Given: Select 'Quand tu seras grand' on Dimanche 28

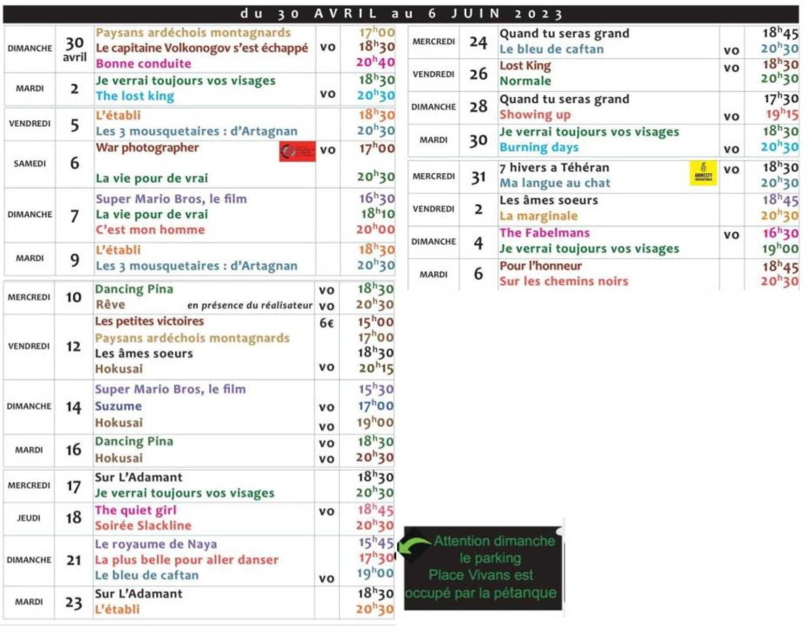Looking at the screenshot, I should pos(564,99).
